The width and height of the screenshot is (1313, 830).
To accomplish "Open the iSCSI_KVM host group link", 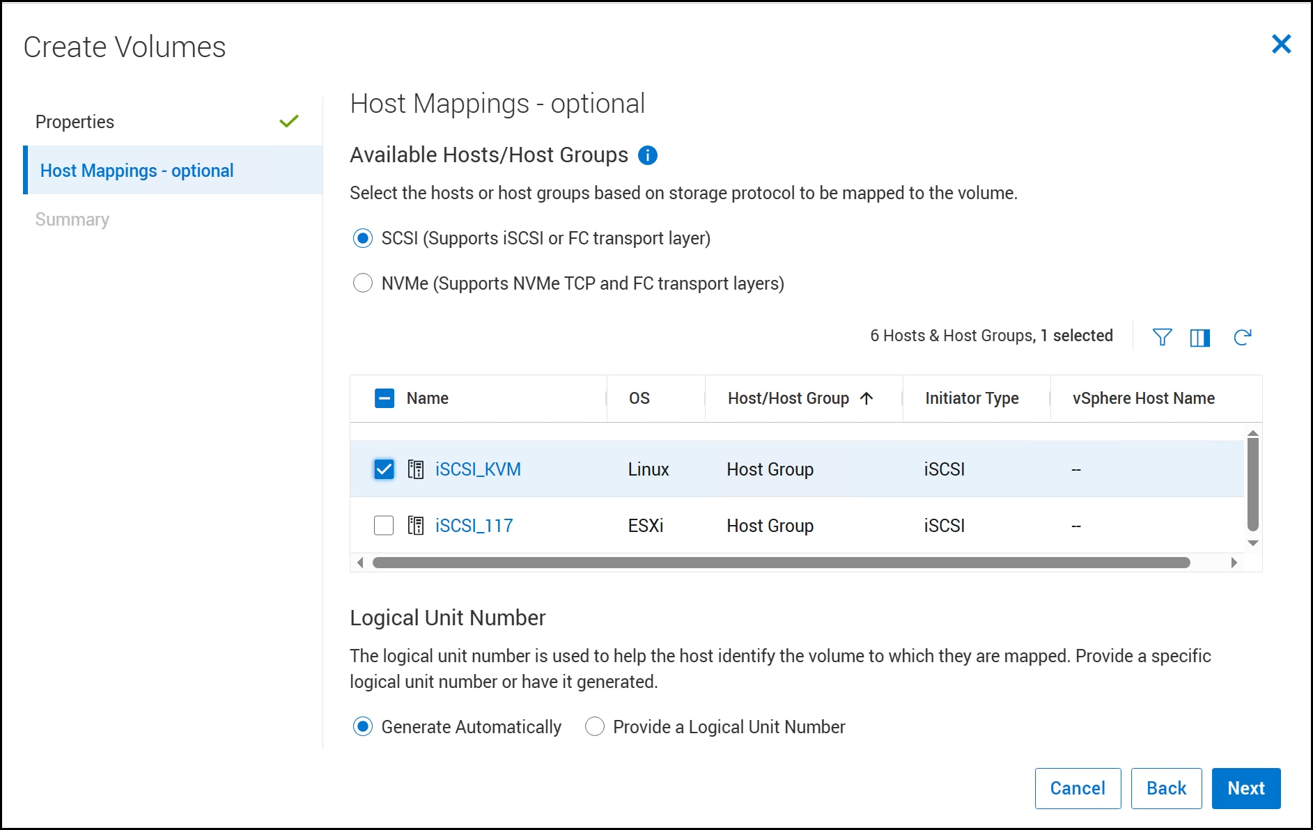I will 478,469.
